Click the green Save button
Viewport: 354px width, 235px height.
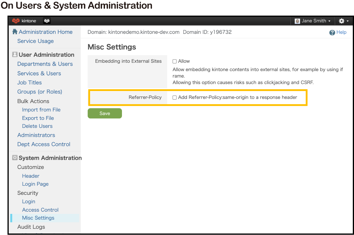105,113
